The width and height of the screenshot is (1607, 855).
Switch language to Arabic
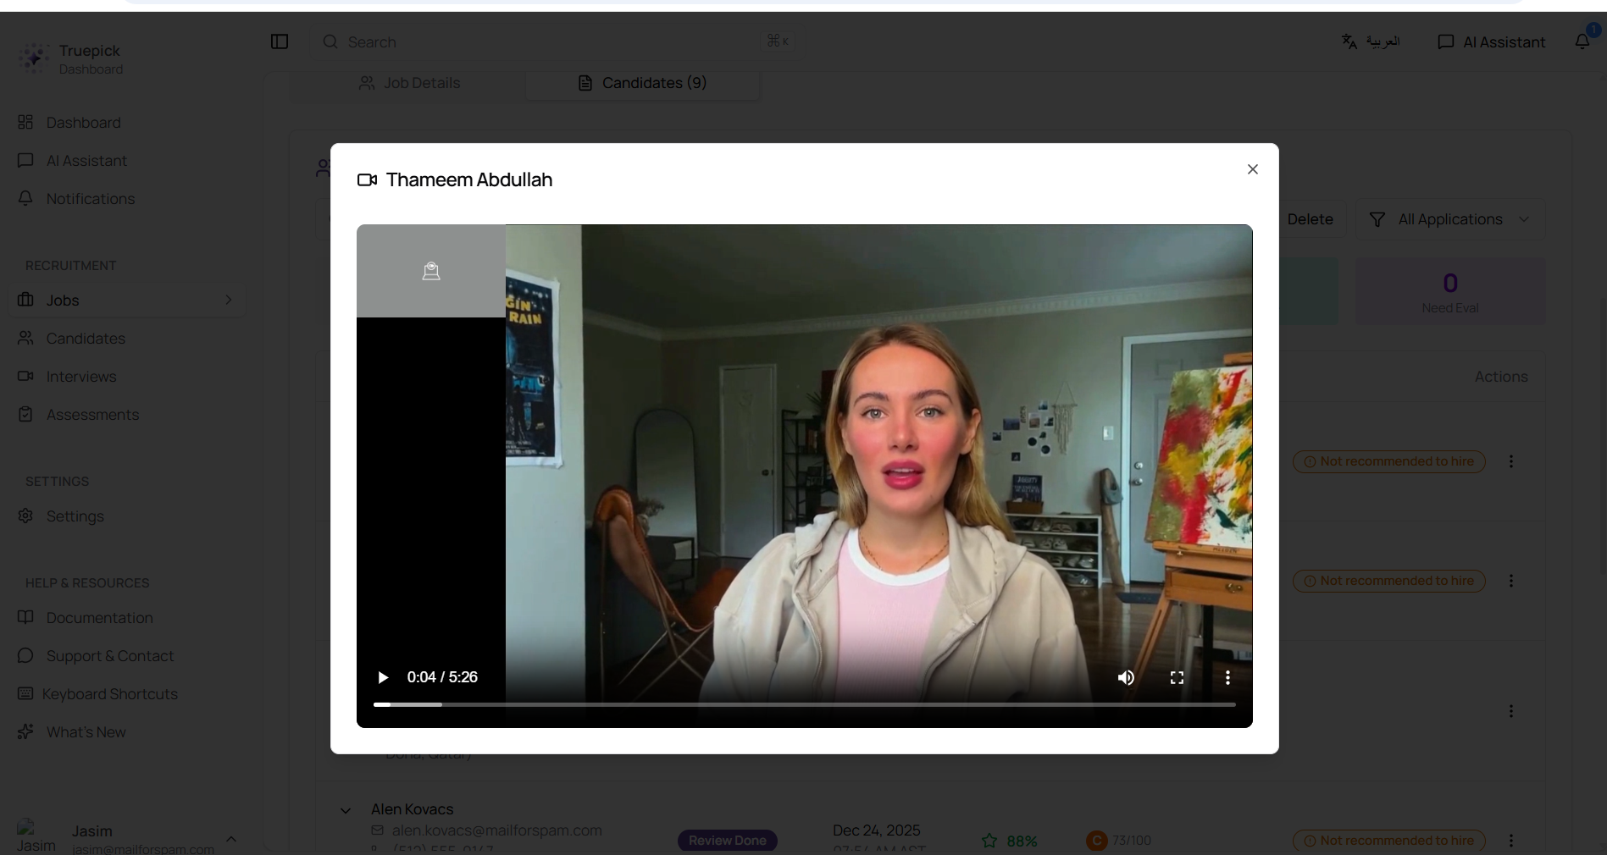1370,41
